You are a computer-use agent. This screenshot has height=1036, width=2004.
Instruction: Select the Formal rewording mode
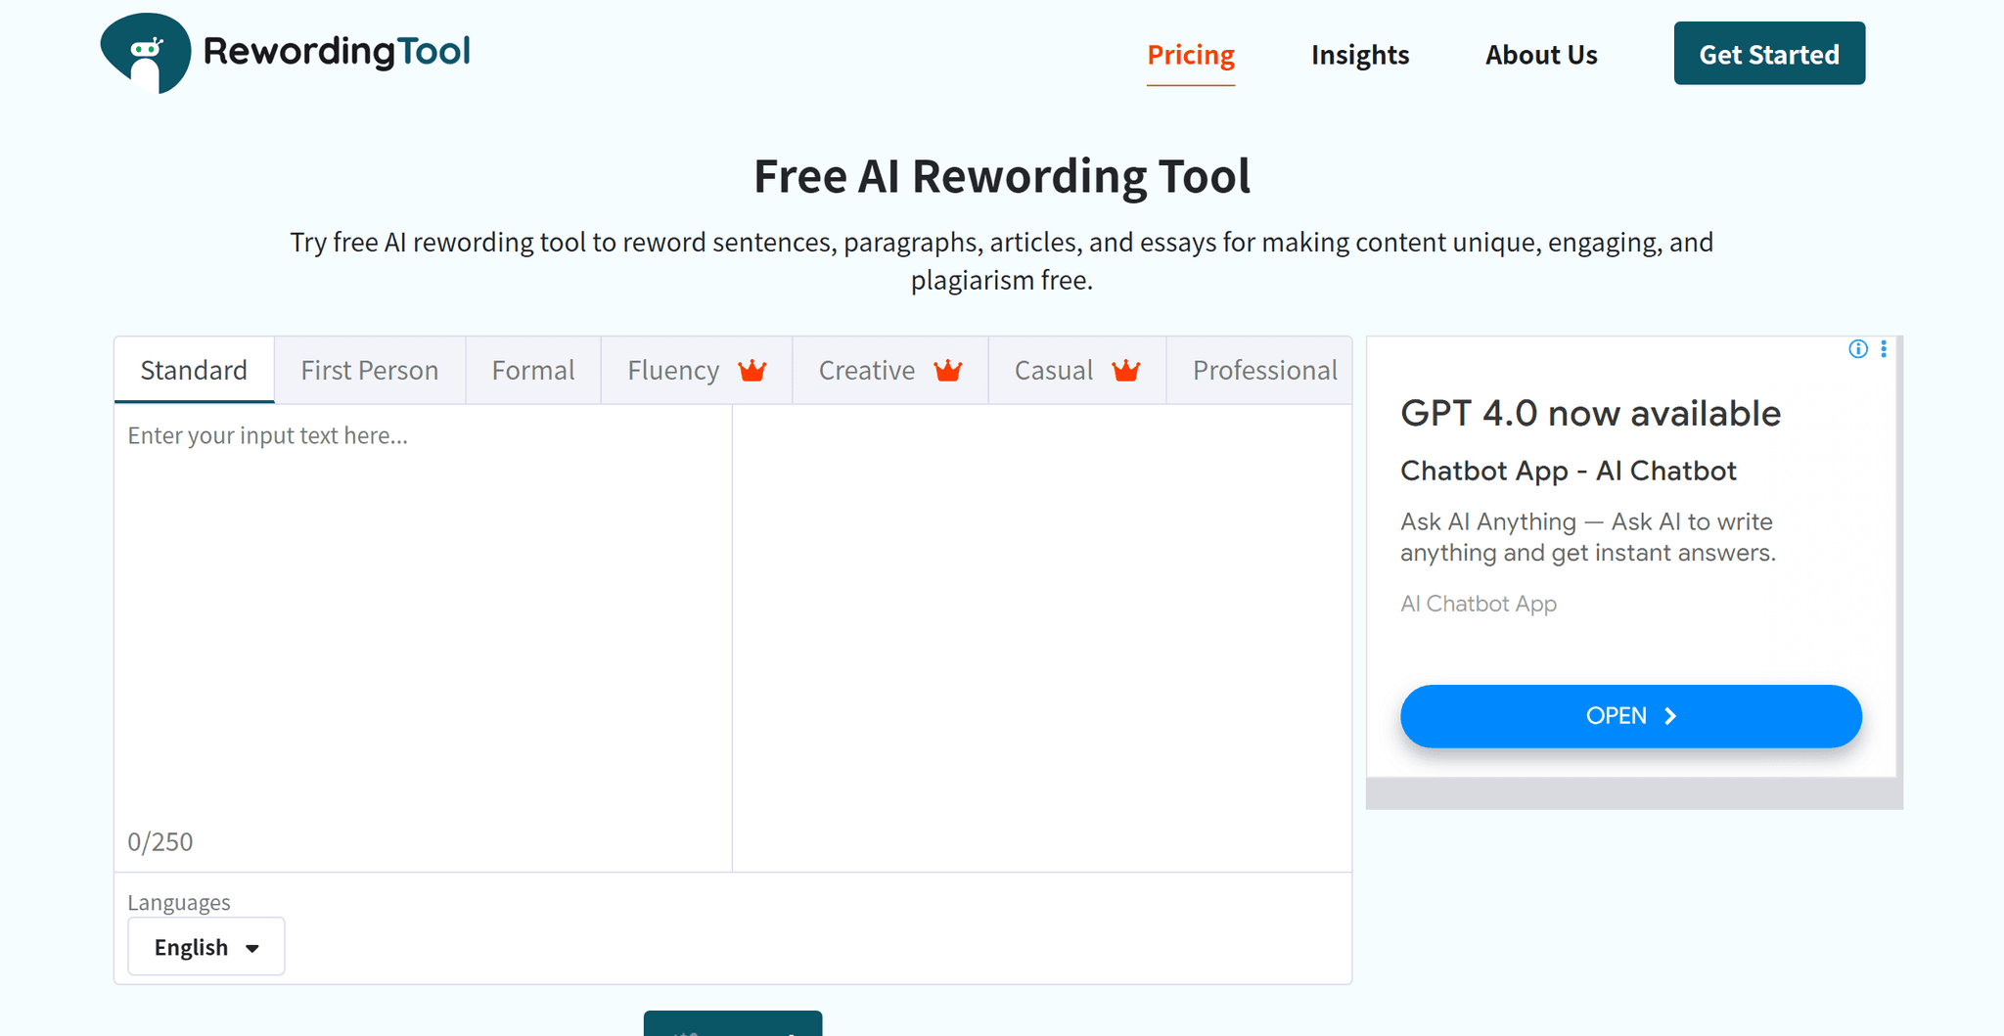click(x=532, y=370)
